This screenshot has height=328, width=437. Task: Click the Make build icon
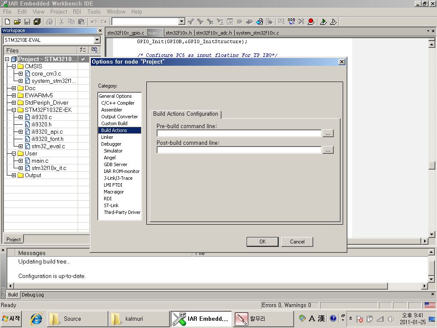(x=291, y=21)
